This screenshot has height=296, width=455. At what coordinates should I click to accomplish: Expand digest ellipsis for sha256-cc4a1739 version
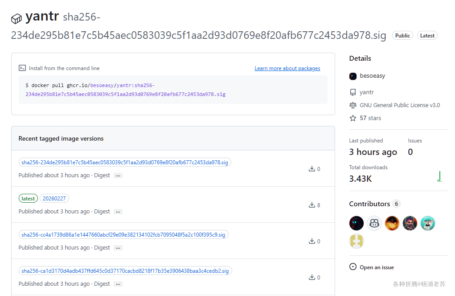coord(118,248)
